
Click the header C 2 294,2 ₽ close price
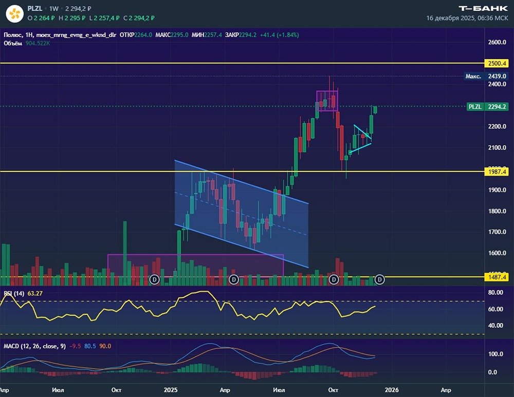pos(139,18)
